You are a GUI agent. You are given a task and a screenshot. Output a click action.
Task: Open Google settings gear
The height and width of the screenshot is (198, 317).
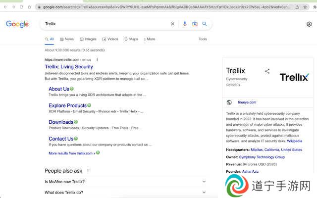click(x=309, y=24)
